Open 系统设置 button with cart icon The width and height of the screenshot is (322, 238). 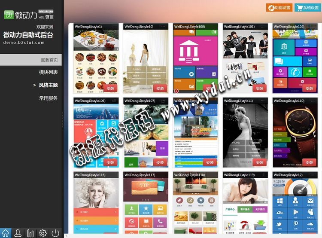pos(307,7)
